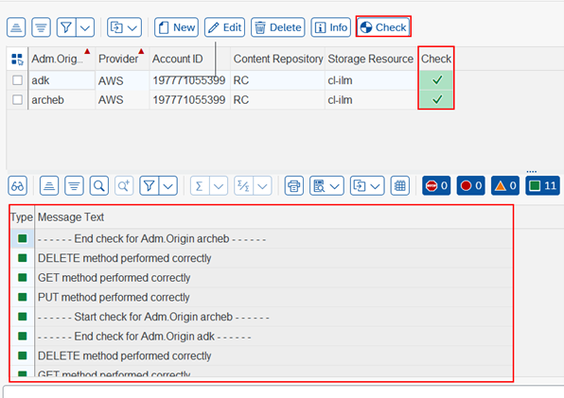Open the sum total dropdown arrow
564x398 pixels.
219,185
